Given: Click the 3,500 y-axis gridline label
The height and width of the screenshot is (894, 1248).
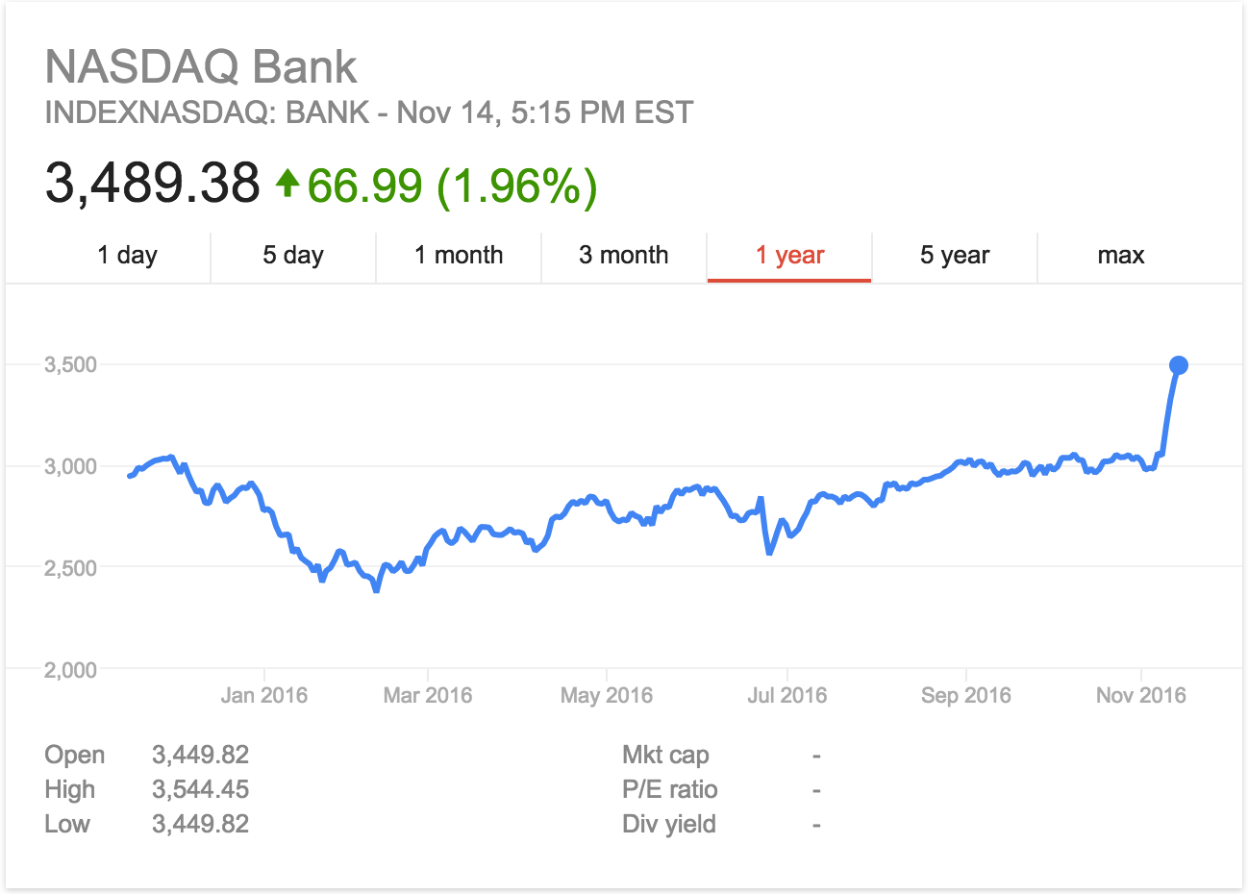Looking at the screenshot, I should (71, 364).
